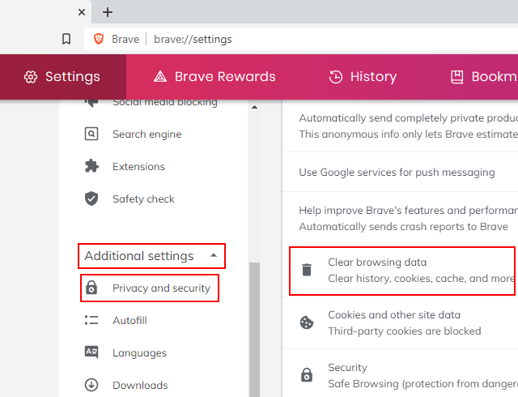Switch to Brave Rewards tab

(214, 77)
